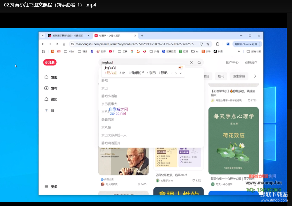292x206 pixels.
Task: Open the Google bookmark icon
Action: point(132,51)
